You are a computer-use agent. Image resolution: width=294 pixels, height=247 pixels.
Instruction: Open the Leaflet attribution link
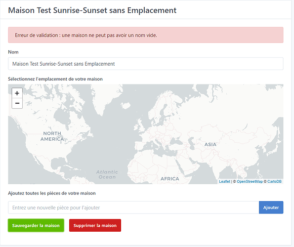pos(224,181)
